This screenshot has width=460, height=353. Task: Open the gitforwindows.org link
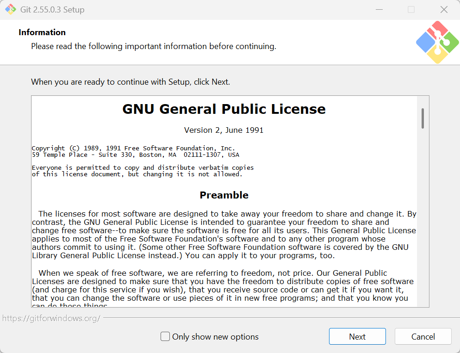tap(51, 318)
